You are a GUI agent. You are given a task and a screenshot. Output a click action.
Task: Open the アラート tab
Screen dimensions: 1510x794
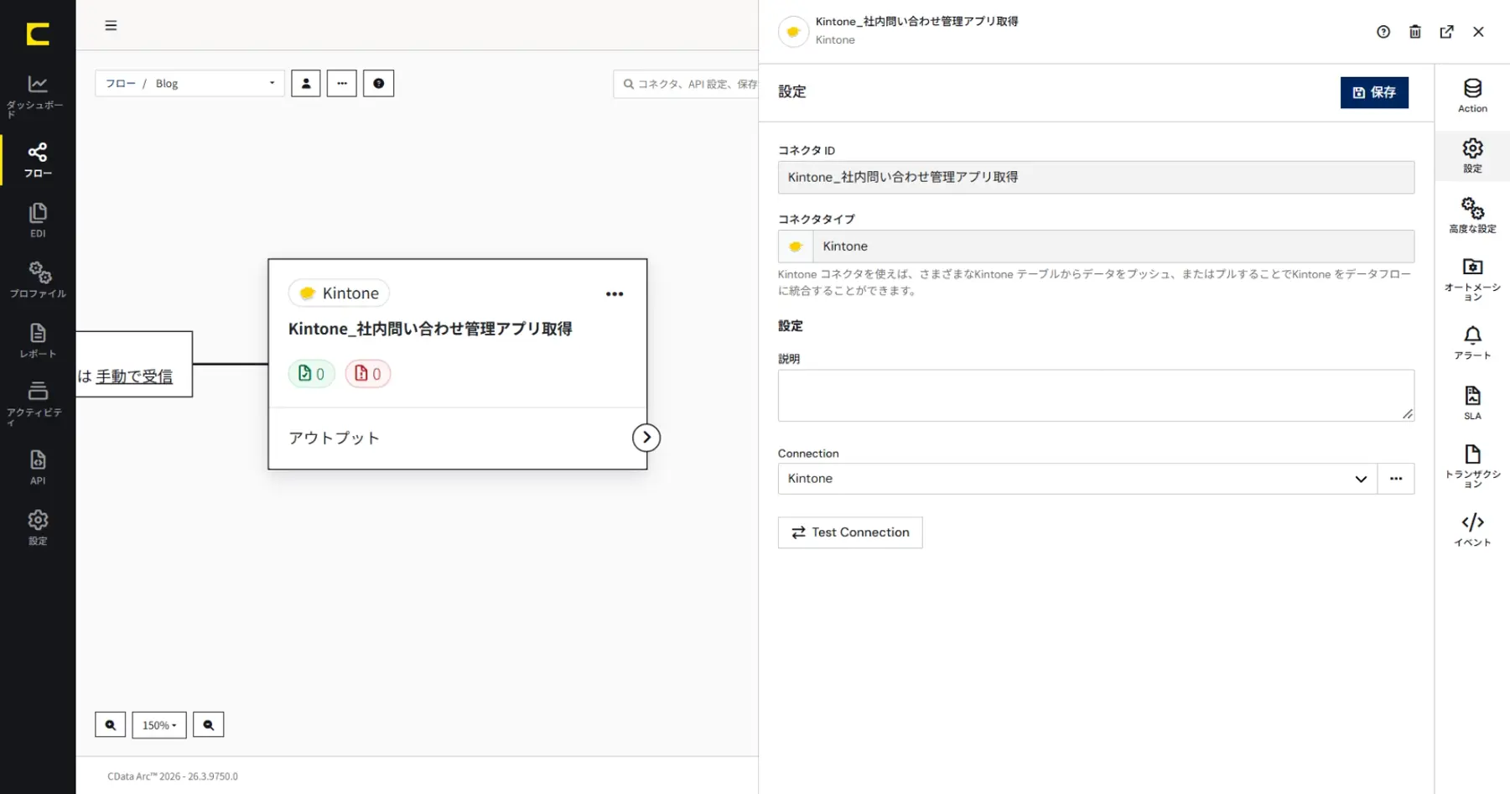[1472, 343]
